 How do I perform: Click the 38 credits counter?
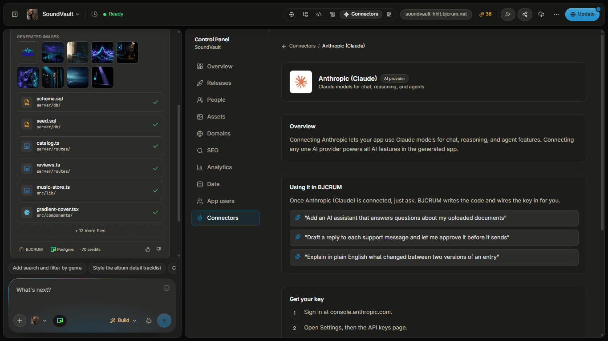click(x=486, y=14)
